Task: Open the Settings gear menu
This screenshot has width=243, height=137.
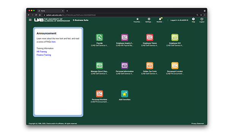Action: [x=149, y=20]
